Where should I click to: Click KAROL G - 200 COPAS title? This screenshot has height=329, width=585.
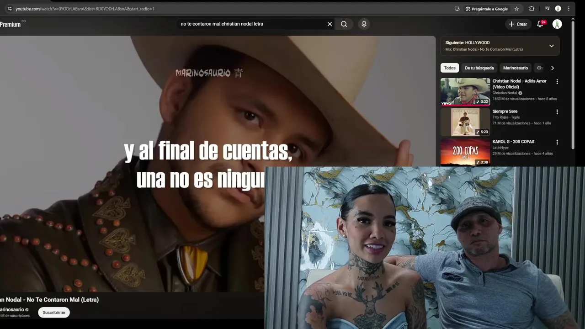513,142
